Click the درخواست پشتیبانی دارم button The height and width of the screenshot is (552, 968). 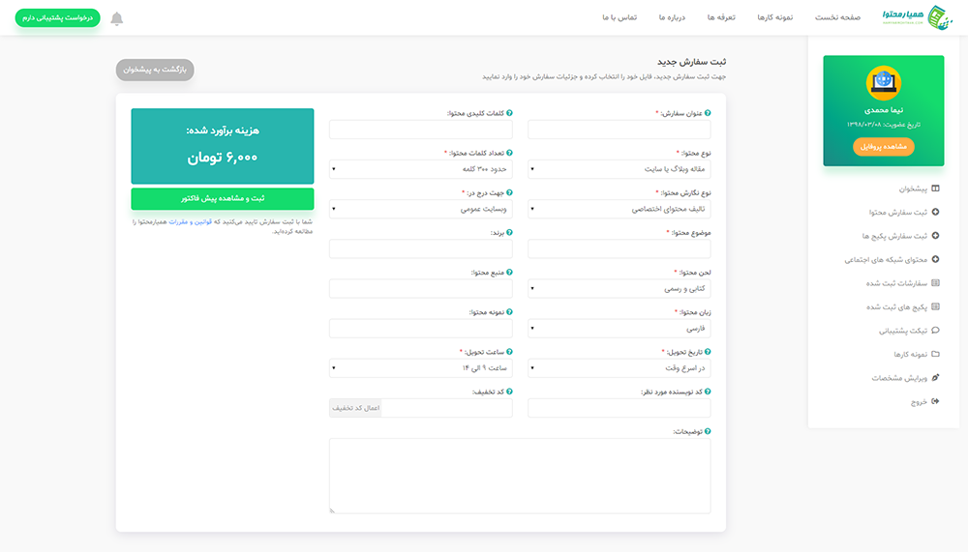point(57,18)
